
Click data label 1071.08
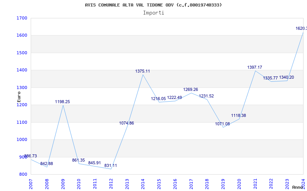tap(223, 124)
